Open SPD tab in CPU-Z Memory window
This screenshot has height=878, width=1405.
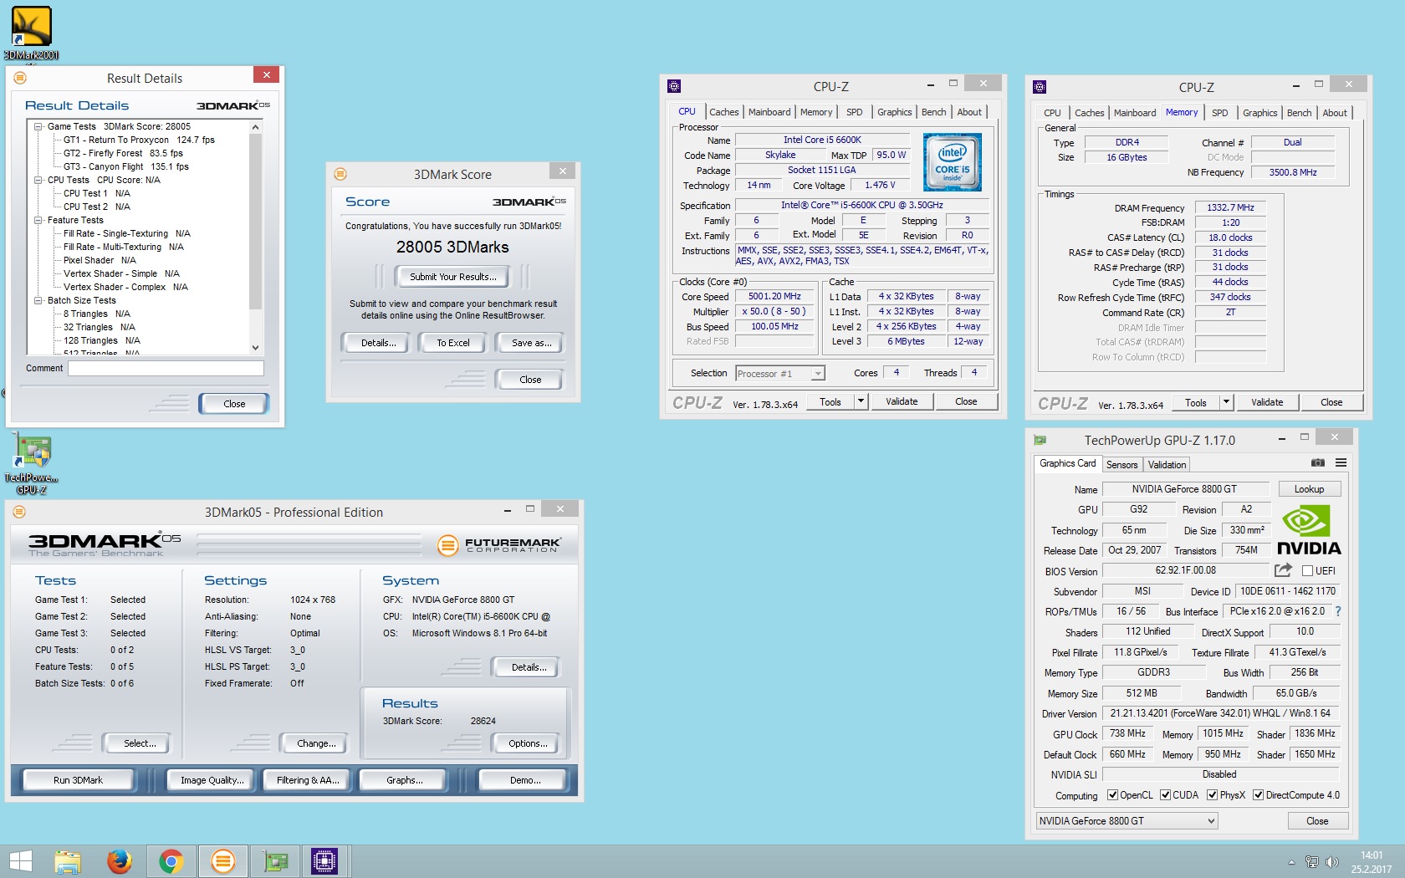point(1220,113)
